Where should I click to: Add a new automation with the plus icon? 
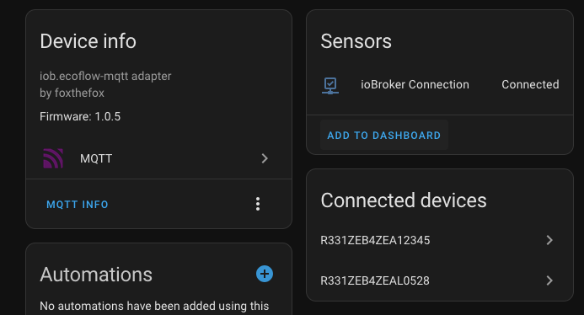point(265,274)
